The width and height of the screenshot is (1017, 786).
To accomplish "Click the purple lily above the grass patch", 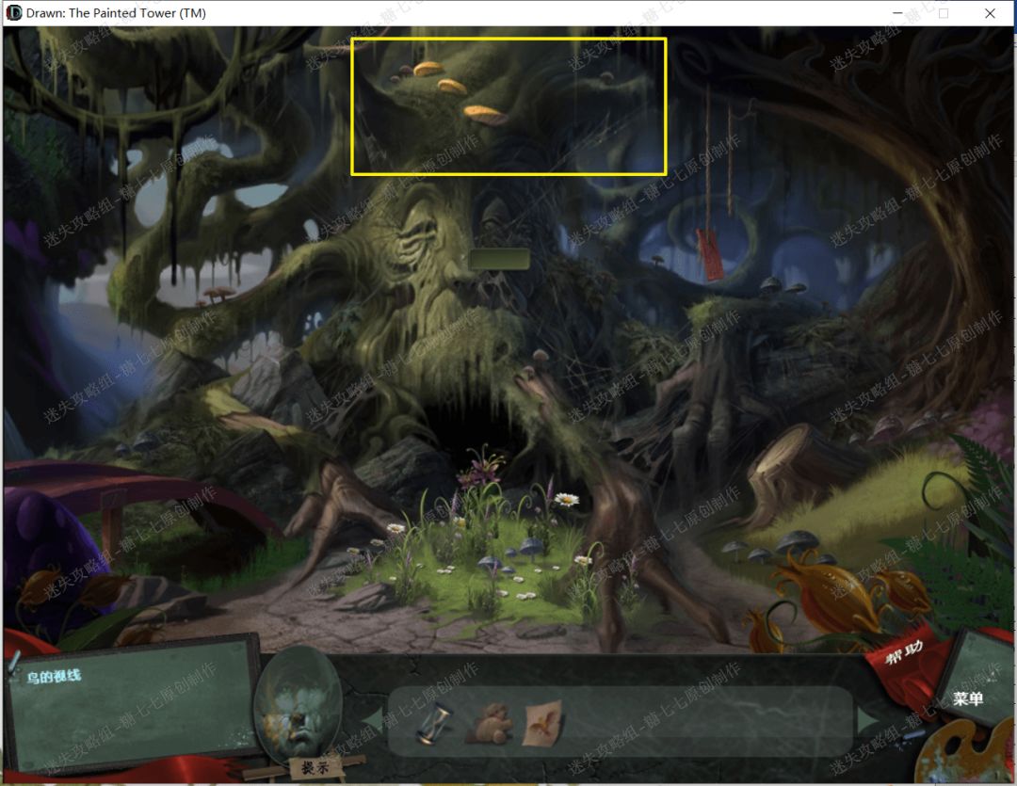I will 481,468.
